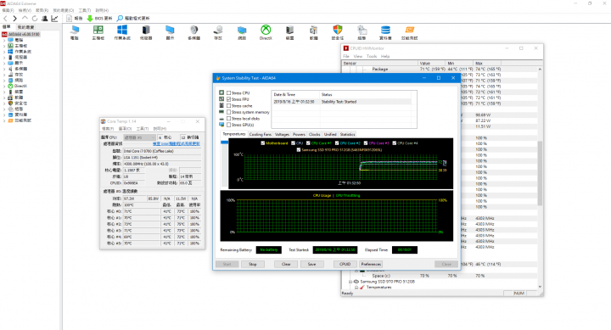Toggle the Samsung SSD 970 PRO graph checkbox
This screenshot has height=330, width=611.
coord(299,149)
